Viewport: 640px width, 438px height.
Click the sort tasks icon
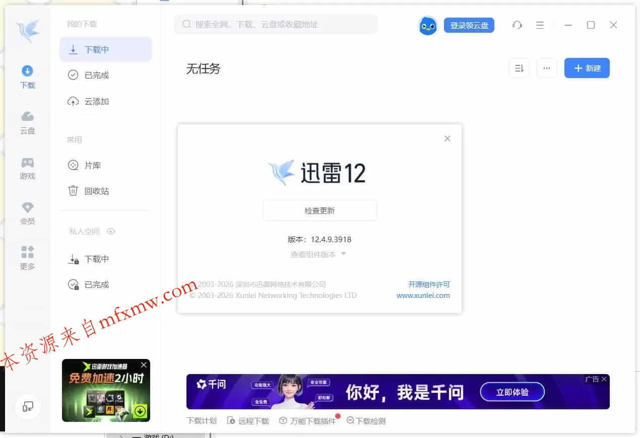(519, 68)
